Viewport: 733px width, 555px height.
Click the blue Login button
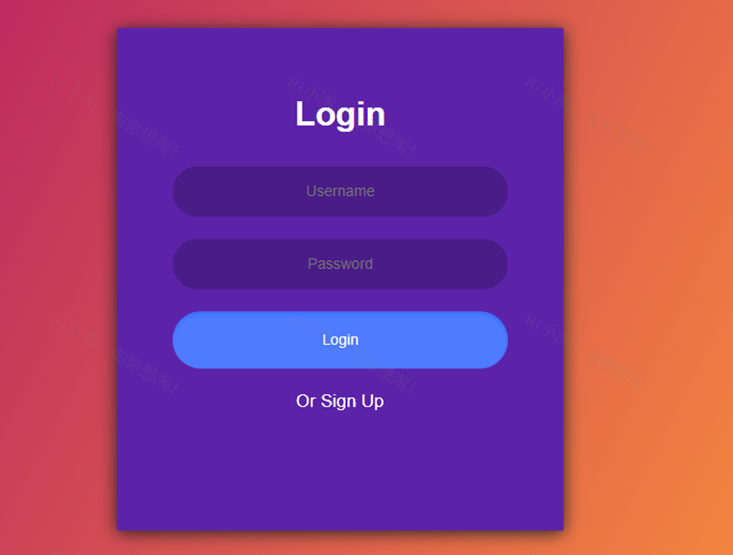340,340
